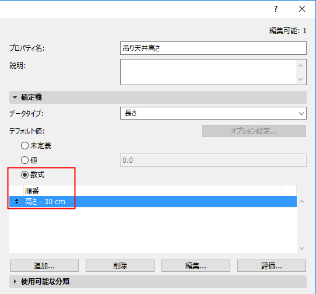The image size is (316, 294).
Task: Click the help question mark icon
Action: point(276,9)
